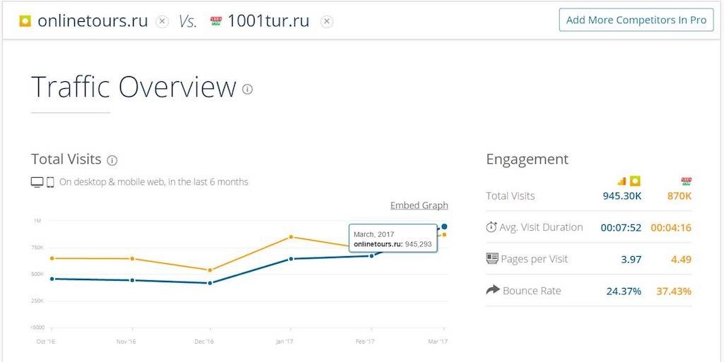Click the 24.37% bounce rate value
Screen dimensions: 724x362
pos(624,291)
